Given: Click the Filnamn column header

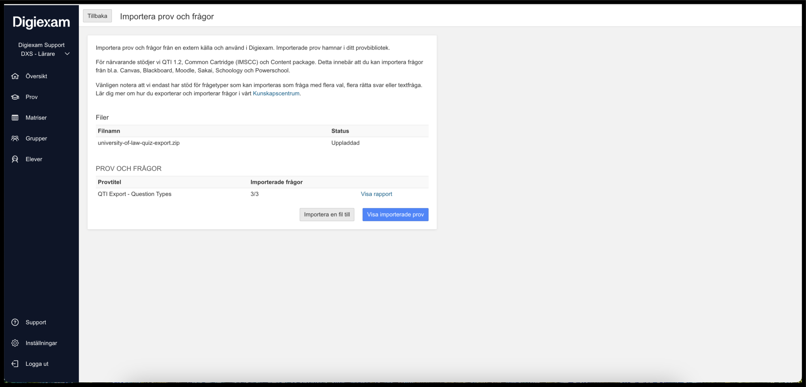Looking at the screenshot, I should click(109, 131).
